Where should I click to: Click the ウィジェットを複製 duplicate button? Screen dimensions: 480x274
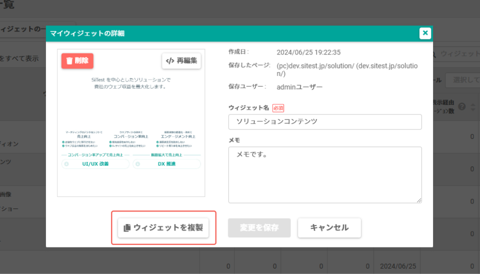point(163,228)
